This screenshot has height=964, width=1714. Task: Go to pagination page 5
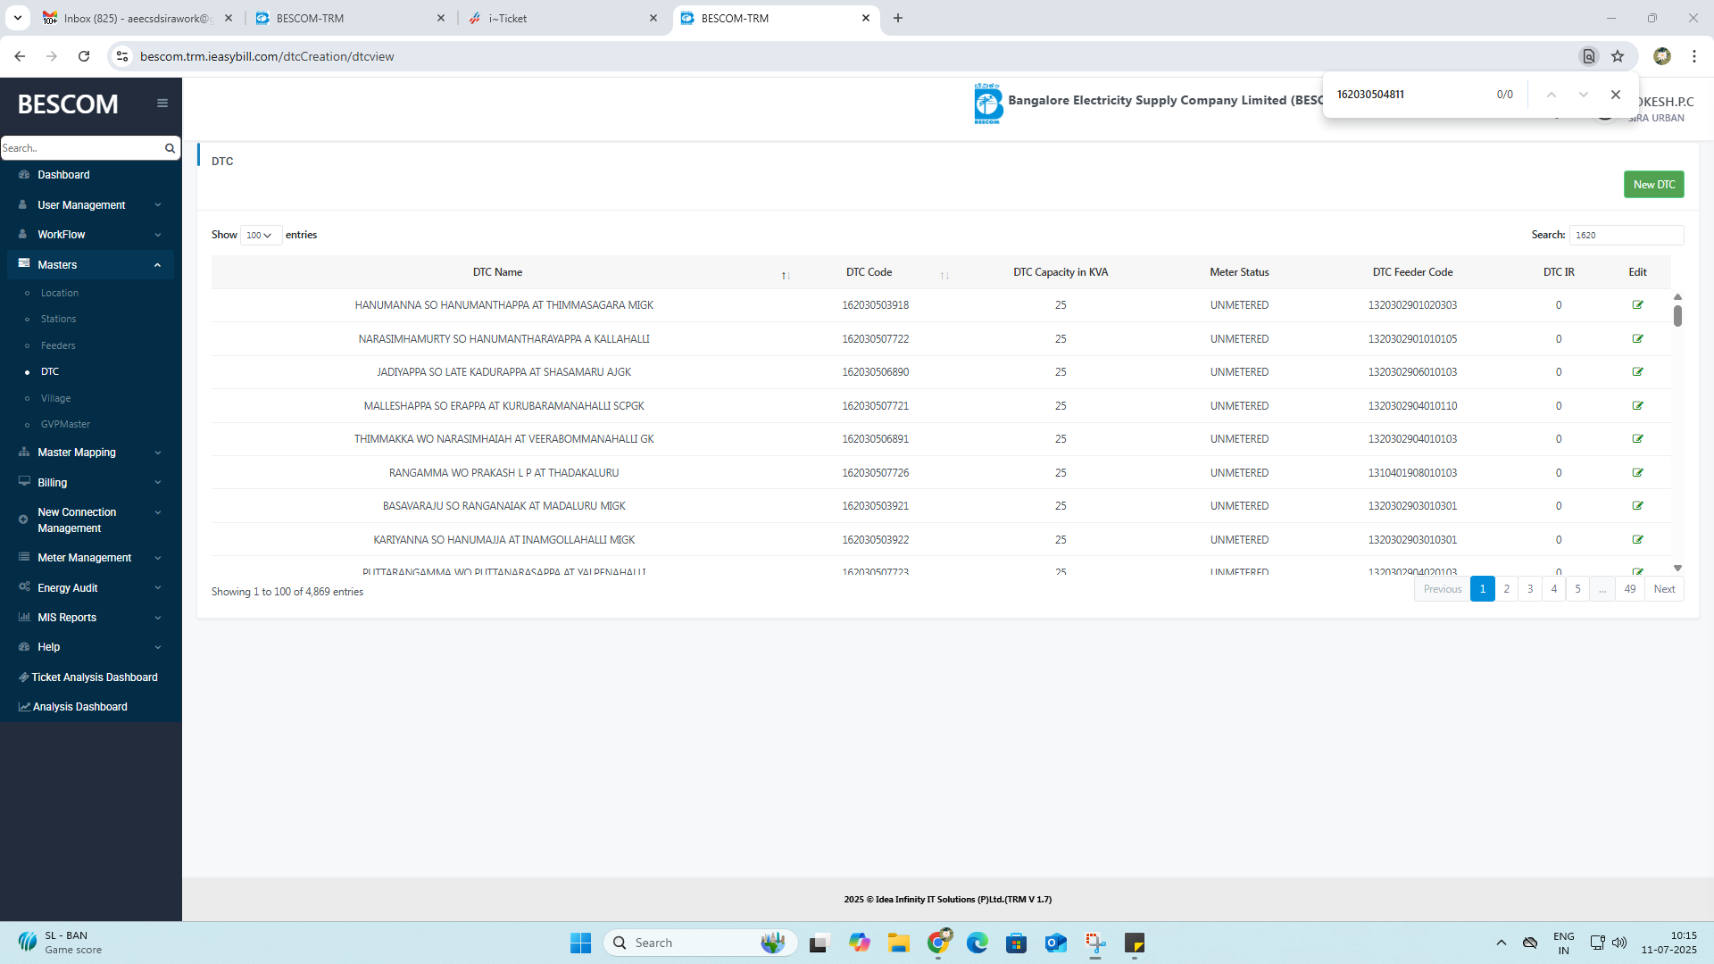[1577, 589]
